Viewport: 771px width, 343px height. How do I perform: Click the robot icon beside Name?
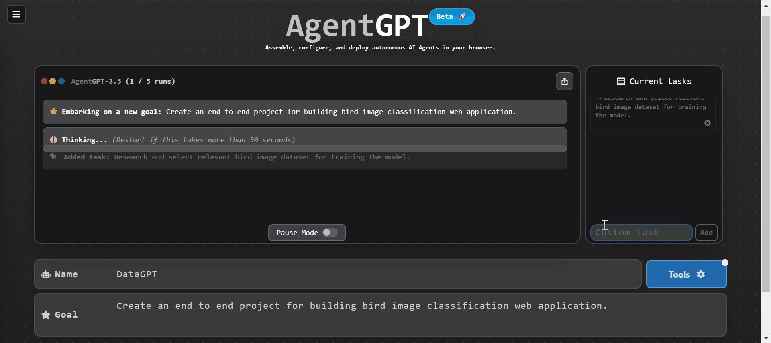pos(46,274)
